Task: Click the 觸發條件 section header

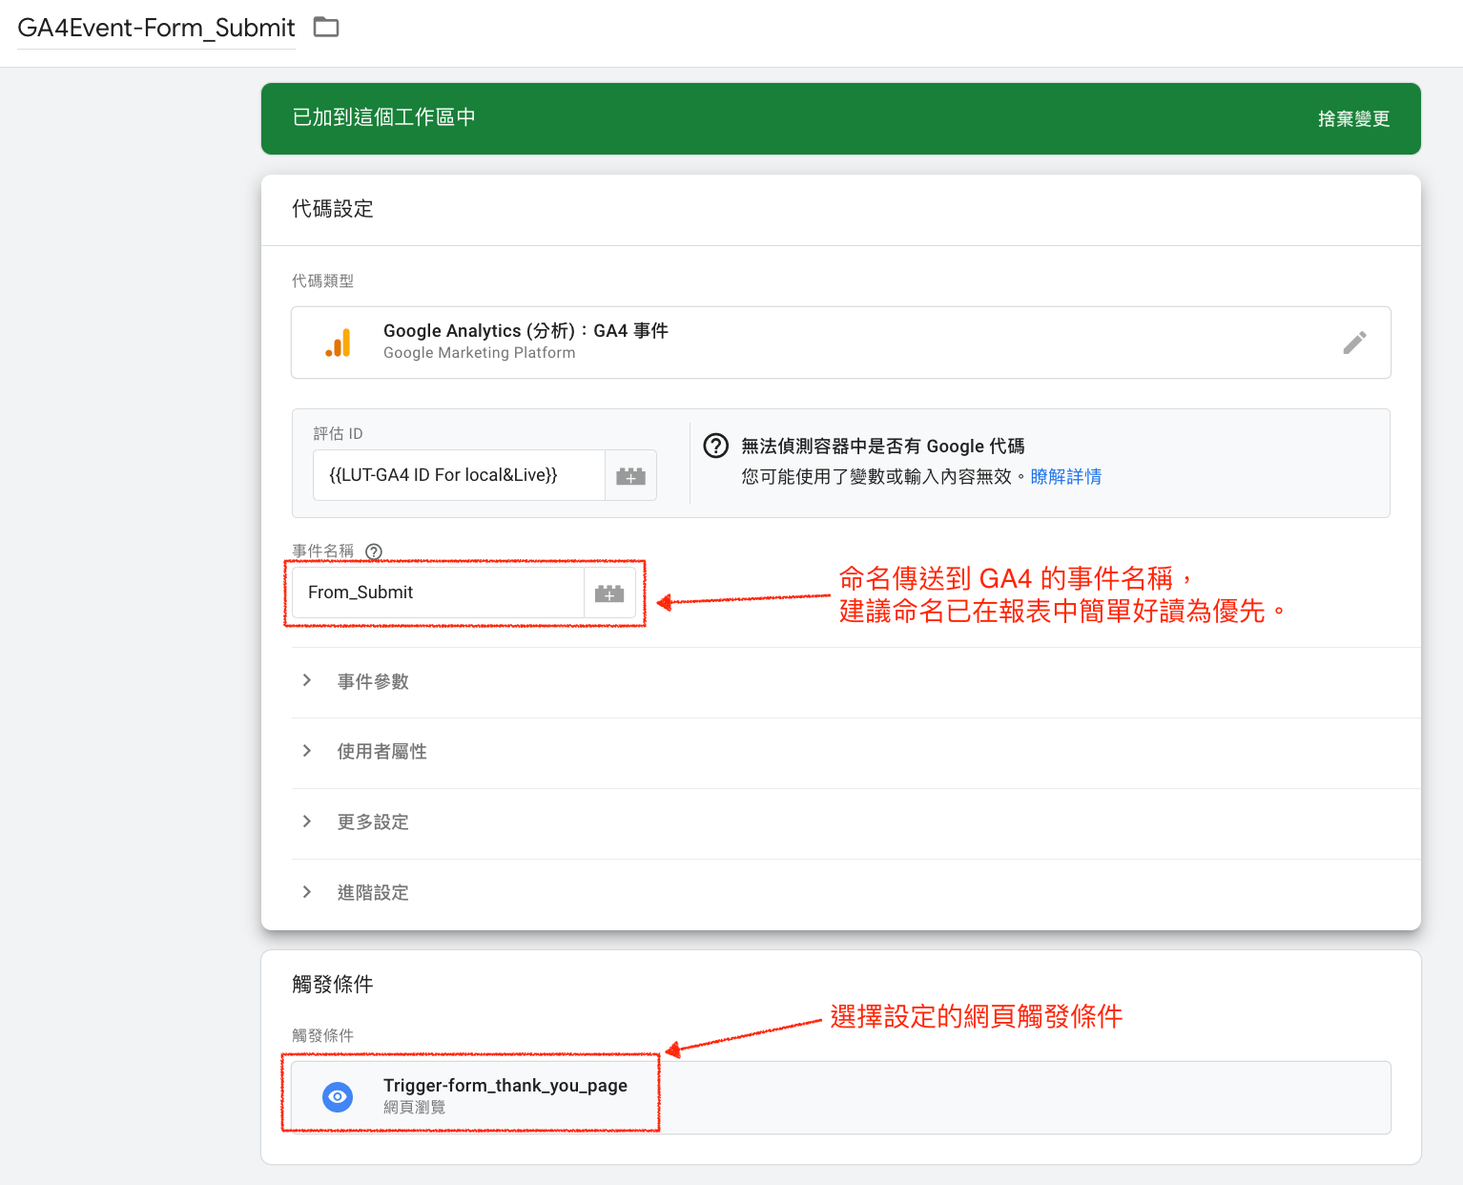Action: (333, 985)
